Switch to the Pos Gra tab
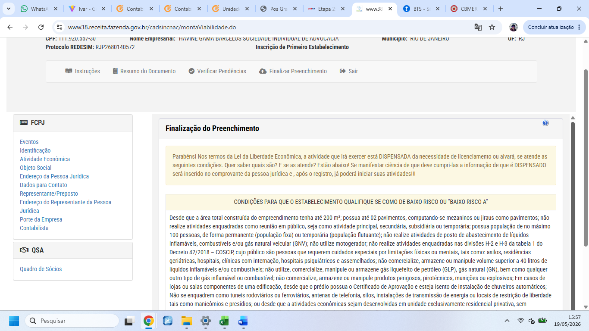This screenshot has height=331, width=589. click(279, 9)
